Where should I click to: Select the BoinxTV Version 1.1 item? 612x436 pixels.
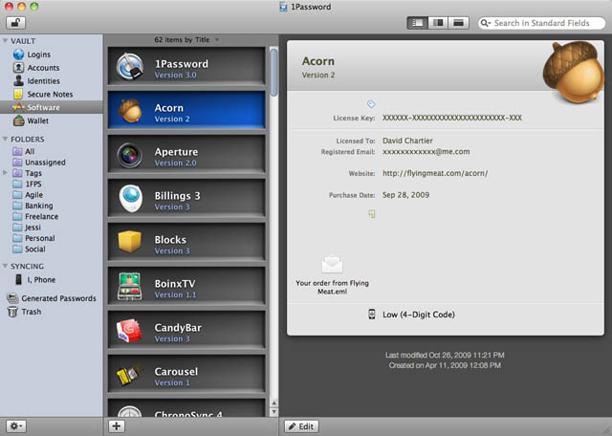(186, 286)
